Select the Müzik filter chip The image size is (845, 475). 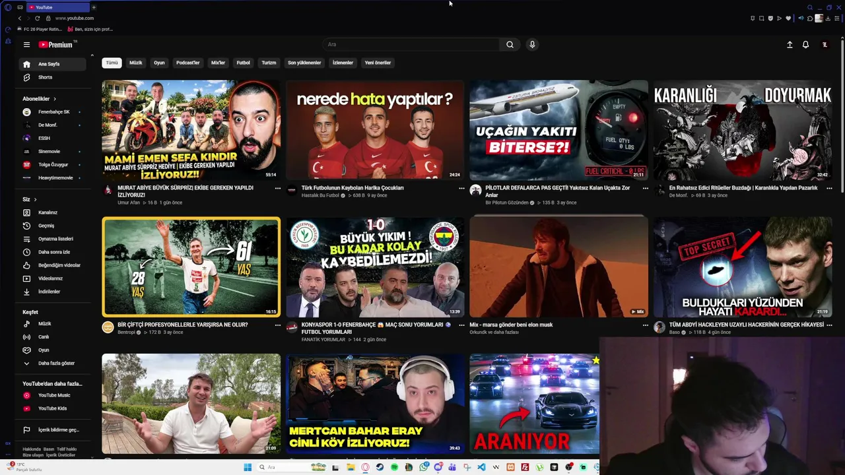135,63
